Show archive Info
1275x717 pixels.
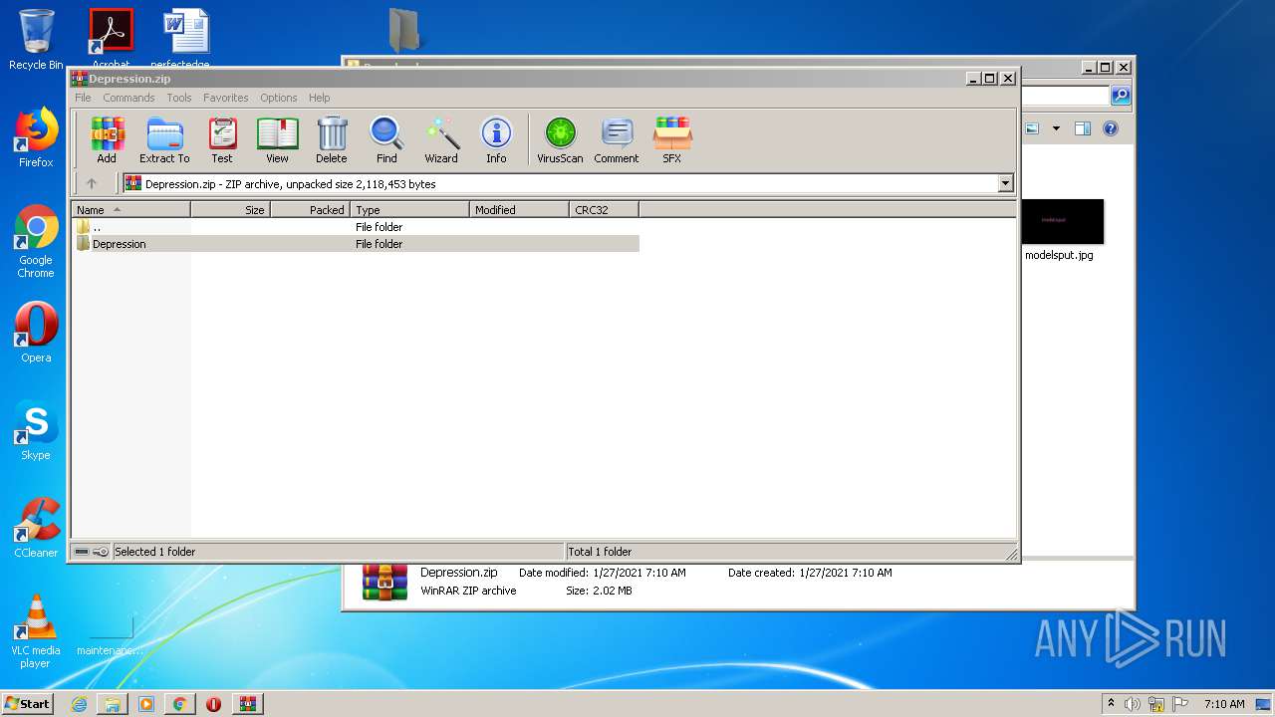coord(496,139)
